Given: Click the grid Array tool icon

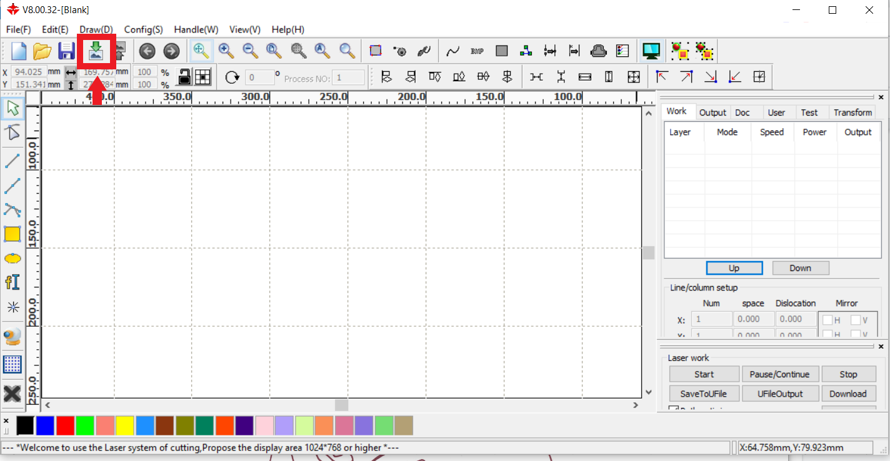Looking at the screenshot, I should [x=12, y=364].
